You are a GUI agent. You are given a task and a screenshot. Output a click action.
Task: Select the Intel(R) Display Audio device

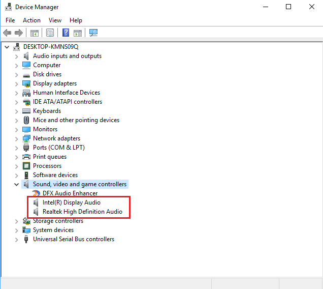click(x=71, y=203)
